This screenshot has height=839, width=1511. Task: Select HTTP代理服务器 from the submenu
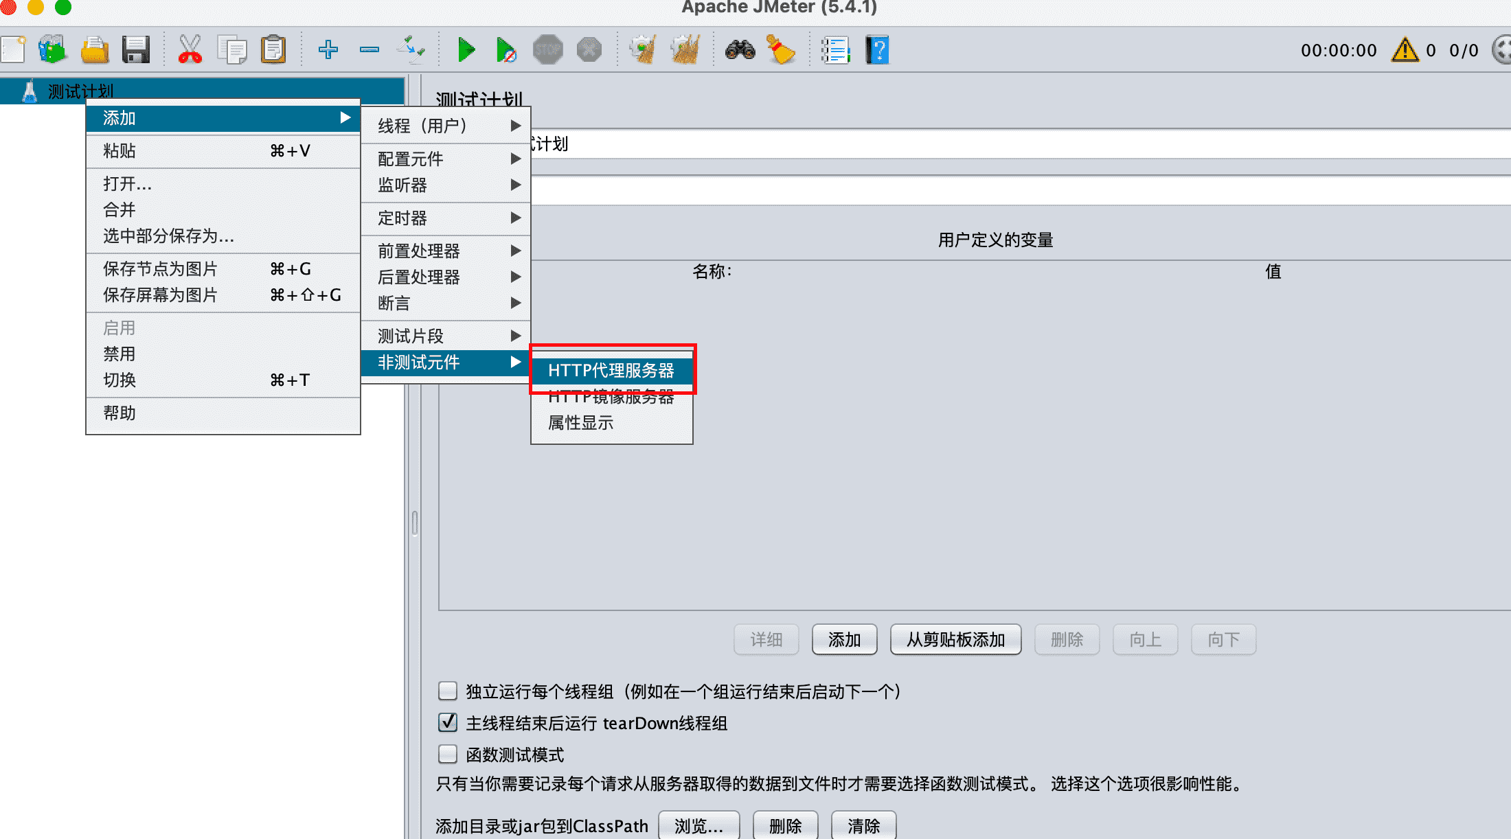[612, 371]
